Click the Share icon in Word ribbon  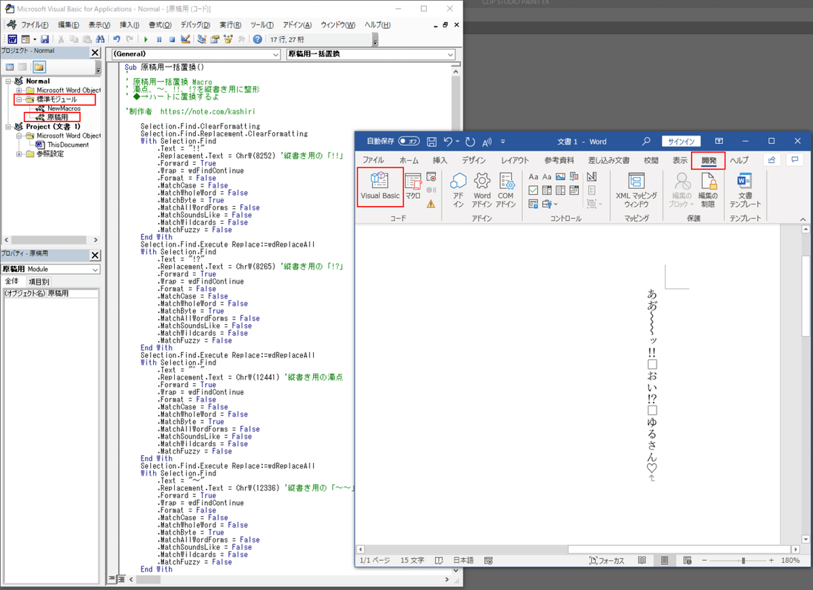tap(772, 160)
